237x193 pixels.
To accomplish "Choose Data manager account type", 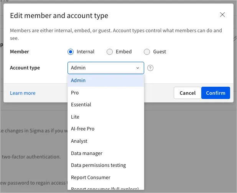I will [x=106, y=153].
